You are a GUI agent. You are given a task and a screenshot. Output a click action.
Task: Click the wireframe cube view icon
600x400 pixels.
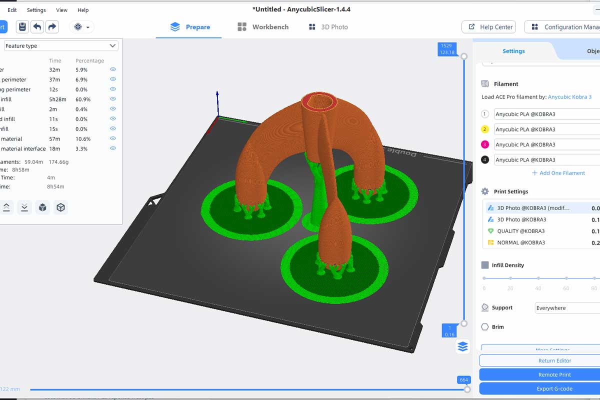click(x=61, y=207)
